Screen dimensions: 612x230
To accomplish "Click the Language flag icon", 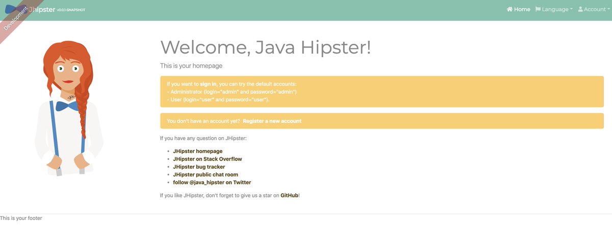I will click(538, 9).
